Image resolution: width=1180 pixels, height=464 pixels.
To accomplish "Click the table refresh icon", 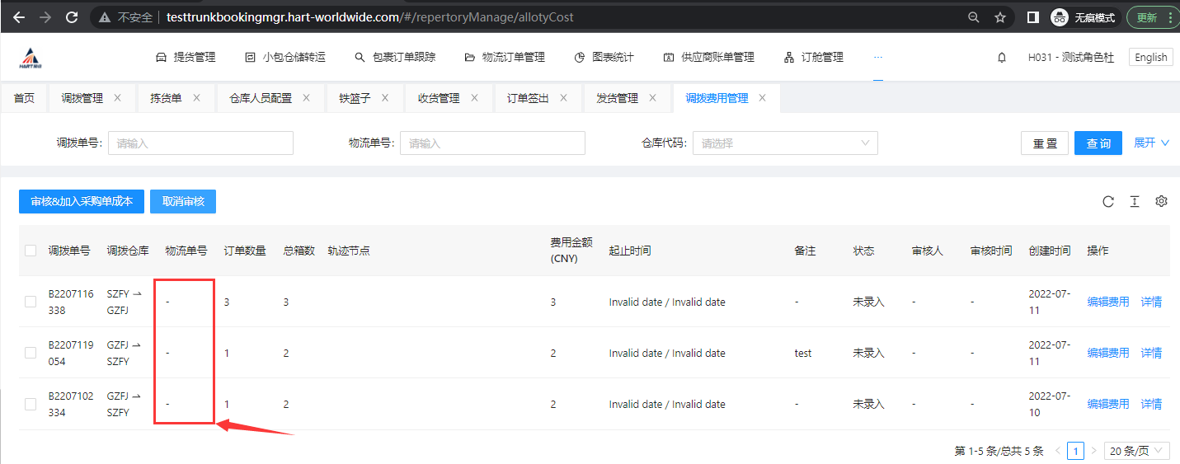I will [x=1108, y=202].
